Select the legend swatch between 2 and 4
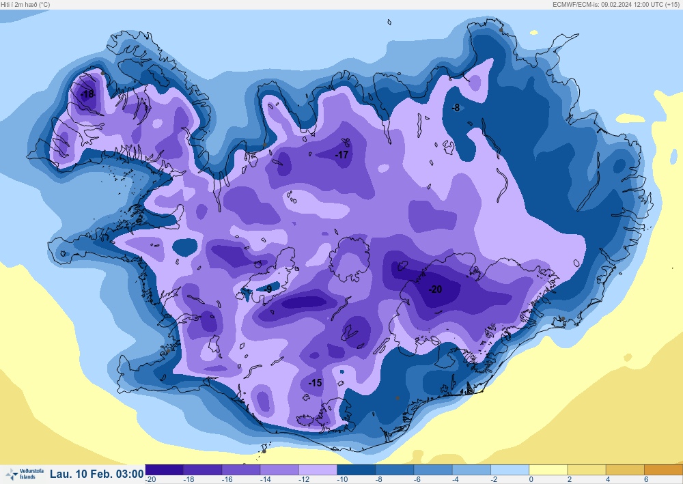Image resolution: width=683 pixels, height=484 pixels. click(x=586, y=470)
